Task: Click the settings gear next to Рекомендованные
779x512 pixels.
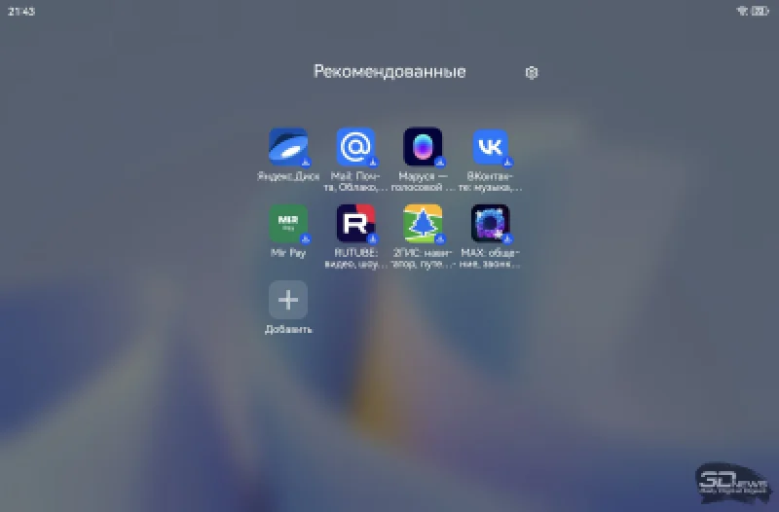Action: click(532, 72)
